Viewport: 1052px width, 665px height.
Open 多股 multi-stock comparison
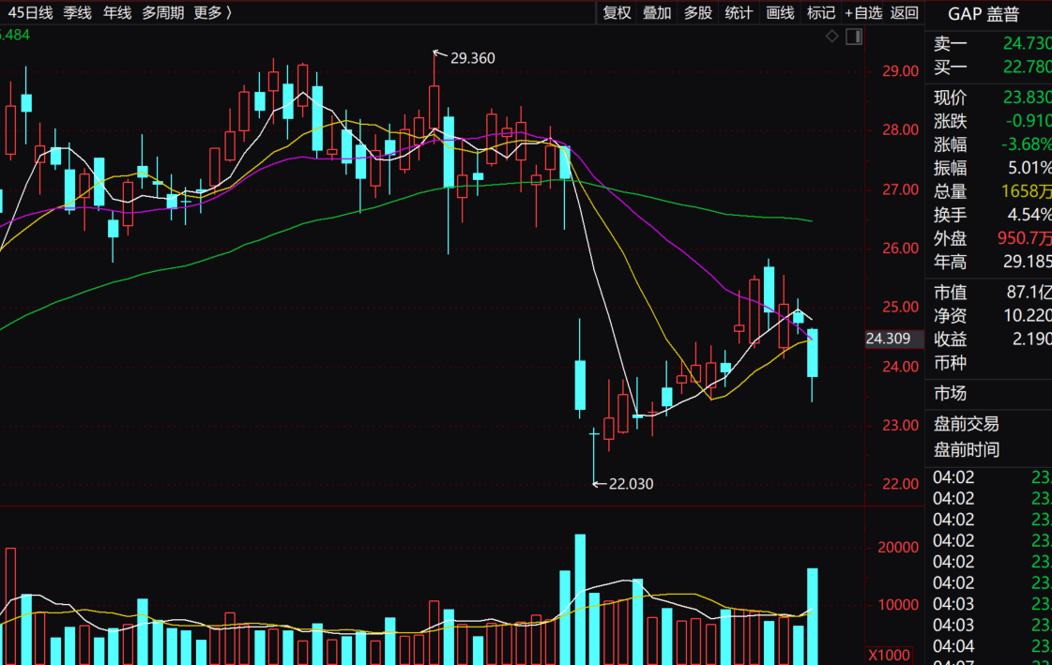698,12
